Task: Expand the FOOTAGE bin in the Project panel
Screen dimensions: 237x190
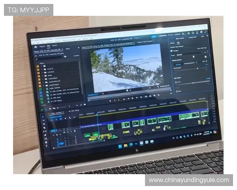Action: point(41,73)
